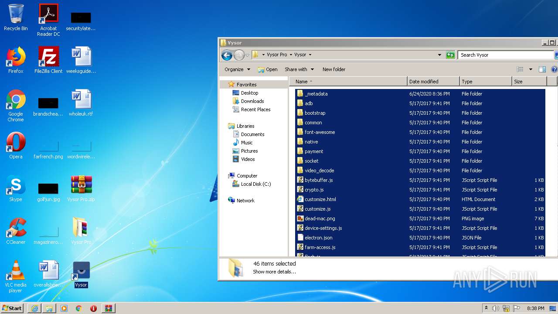Open Explorer help question mark icon

click(555, 69)
